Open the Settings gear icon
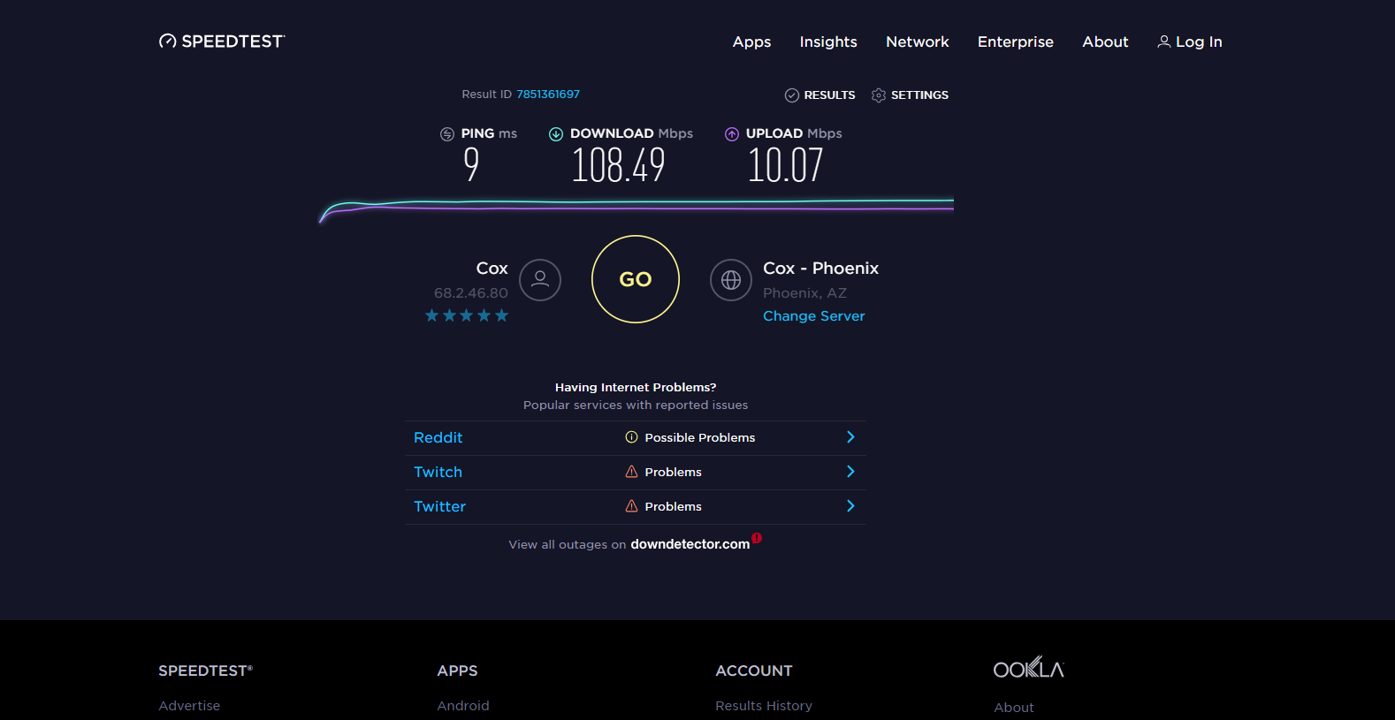The height and width of the screenshot is (720, 1395). (x=879, y=95)
